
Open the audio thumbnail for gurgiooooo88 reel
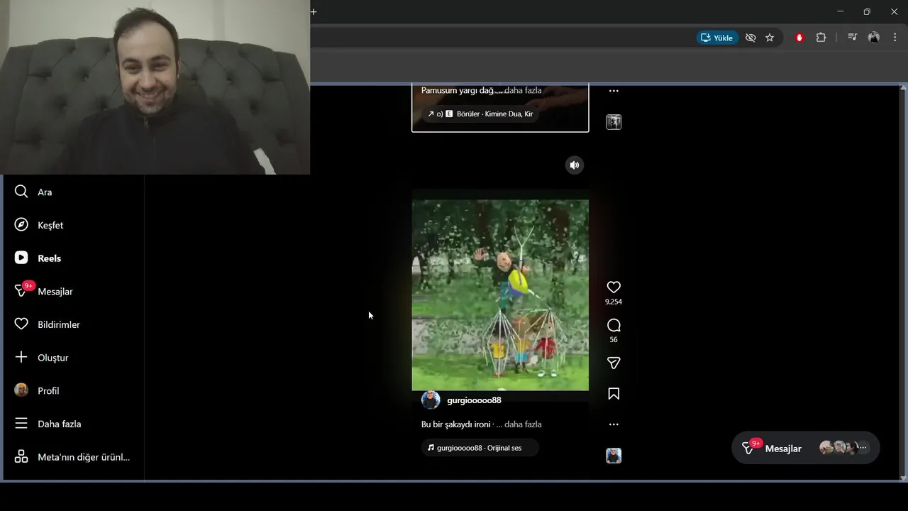click(614, 456)
